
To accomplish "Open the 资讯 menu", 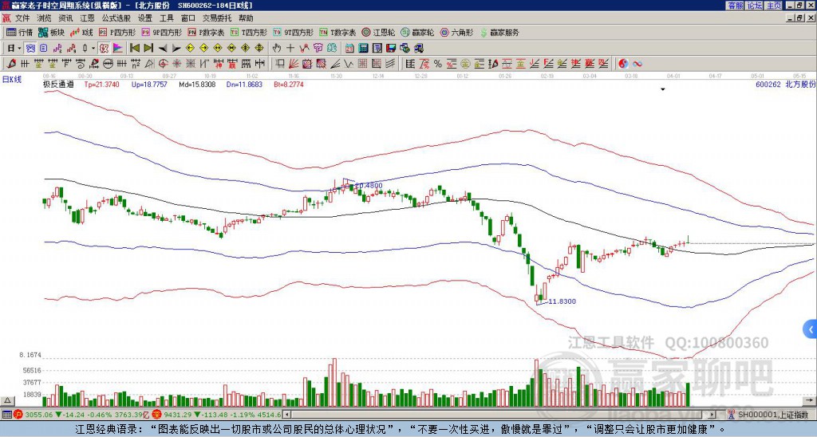I will (65, 18).
